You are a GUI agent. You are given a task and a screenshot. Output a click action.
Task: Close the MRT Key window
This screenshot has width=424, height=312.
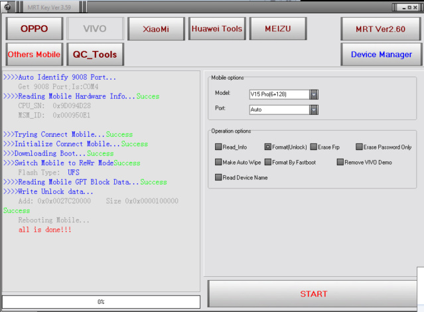[415, 7]
